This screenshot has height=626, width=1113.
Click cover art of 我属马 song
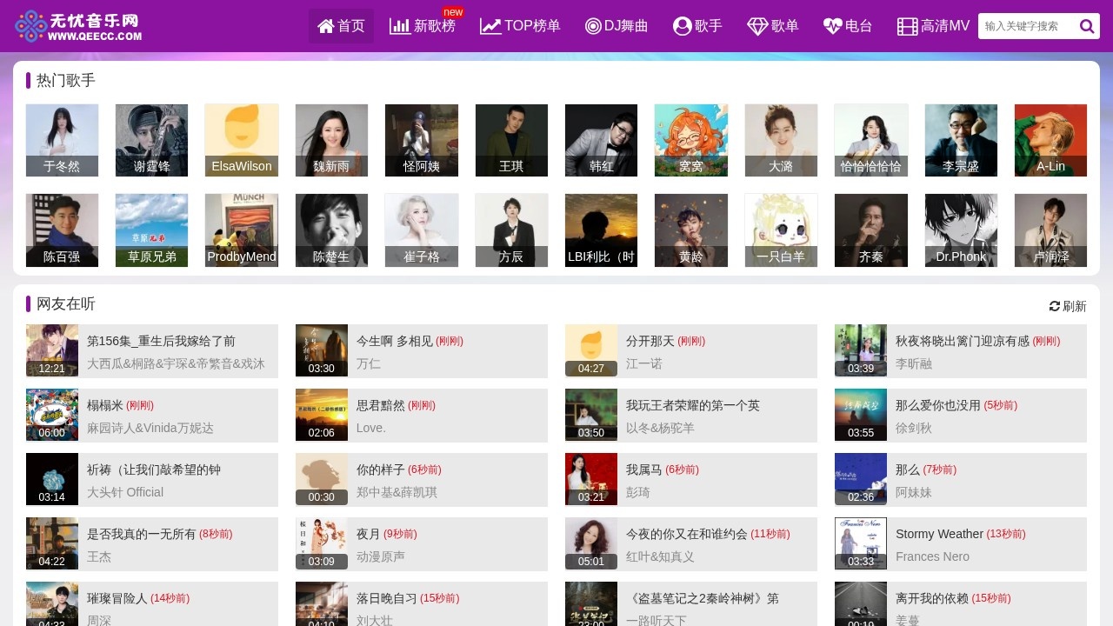pos(591,479)
